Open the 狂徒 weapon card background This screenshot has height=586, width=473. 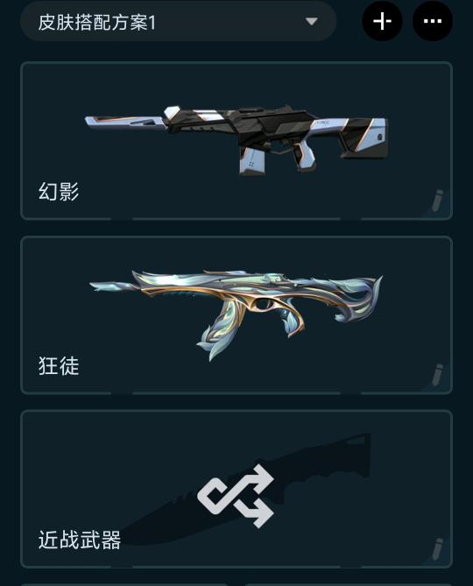[x=236, y=315]
